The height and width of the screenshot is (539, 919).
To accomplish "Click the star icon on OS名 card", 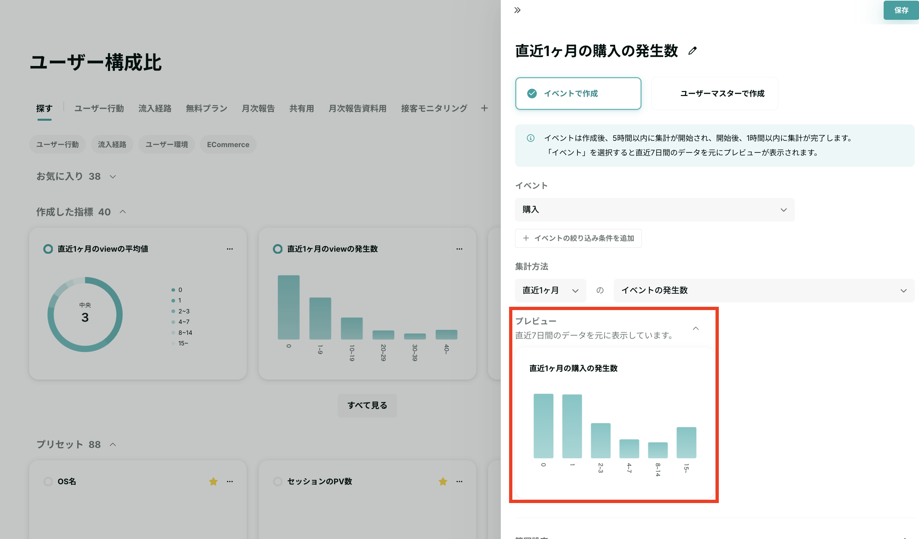I will tap(213, 482).
